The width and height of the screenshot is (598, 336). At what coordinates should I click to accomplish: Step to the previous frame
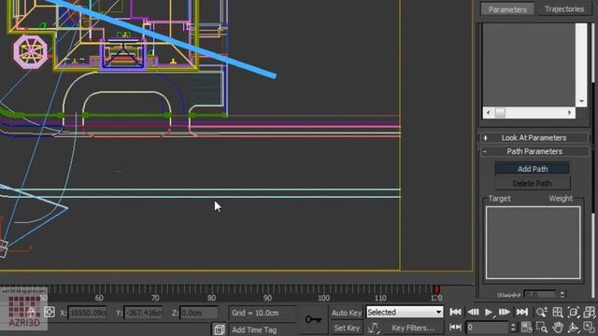[474, 312]
